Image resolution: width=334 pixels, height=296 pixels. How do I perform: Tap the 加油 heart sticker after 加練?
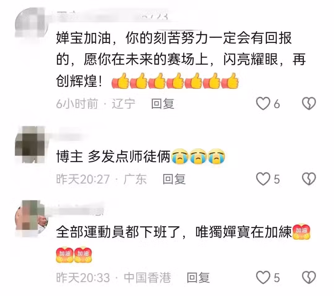(302, 232)
